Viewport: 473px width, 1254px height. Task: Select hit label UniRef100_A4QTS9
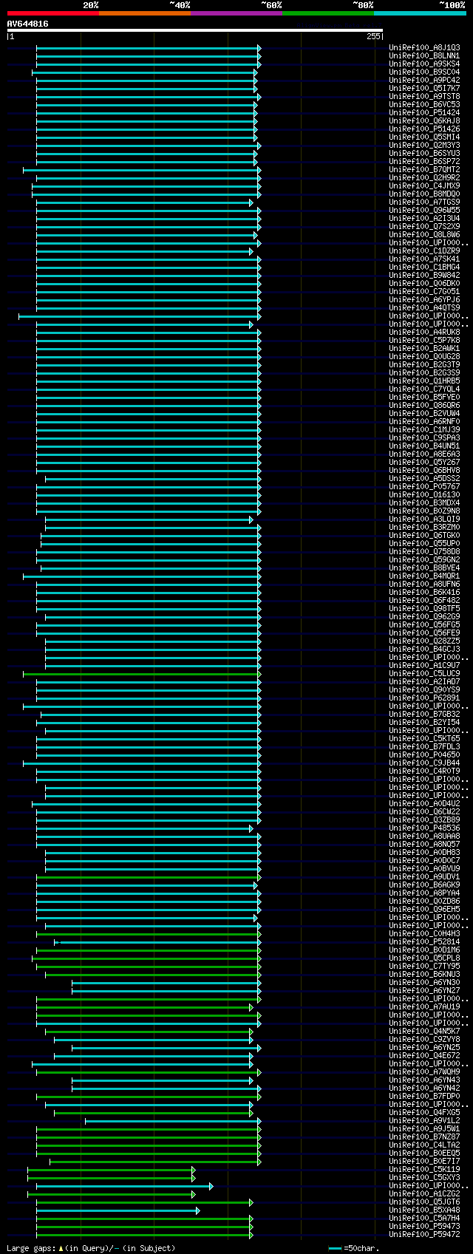point(424,308)
